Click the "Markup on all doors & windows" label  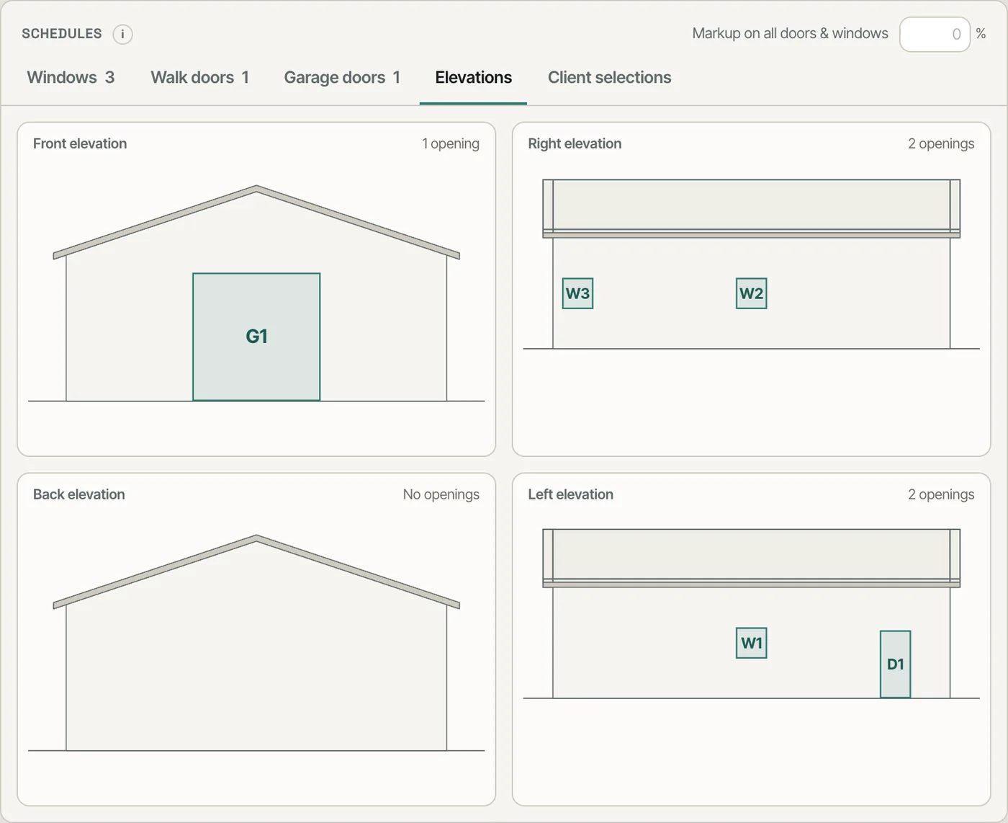tap(790, 34)
